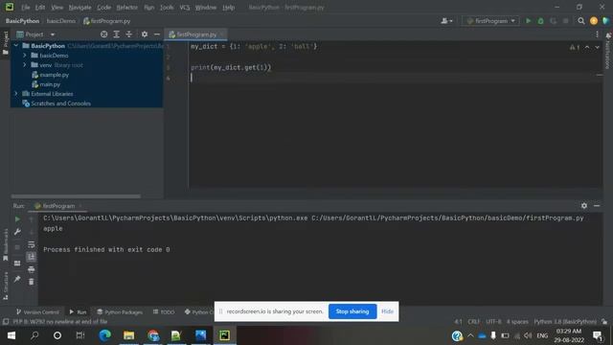Hide the Run tool window
The width and height of the screenshot is (613, 345).
click(x=597, y=206)
